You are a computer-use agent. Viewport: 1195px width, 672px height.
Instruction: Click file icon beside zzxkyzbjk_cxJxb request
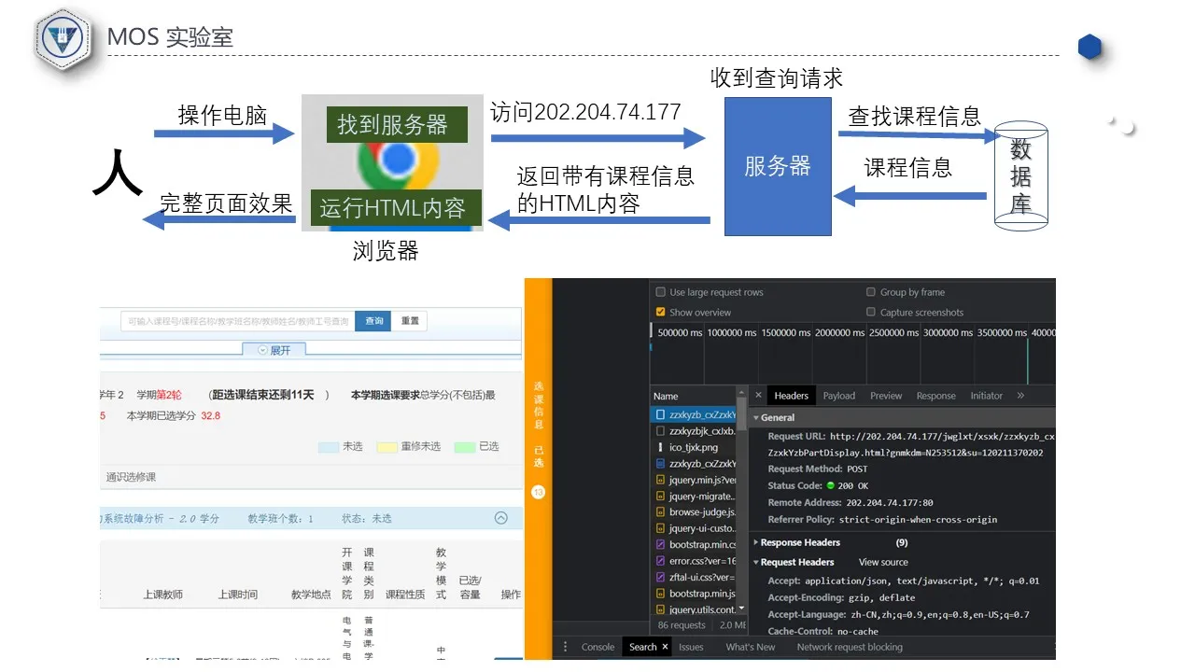point(659,431)
